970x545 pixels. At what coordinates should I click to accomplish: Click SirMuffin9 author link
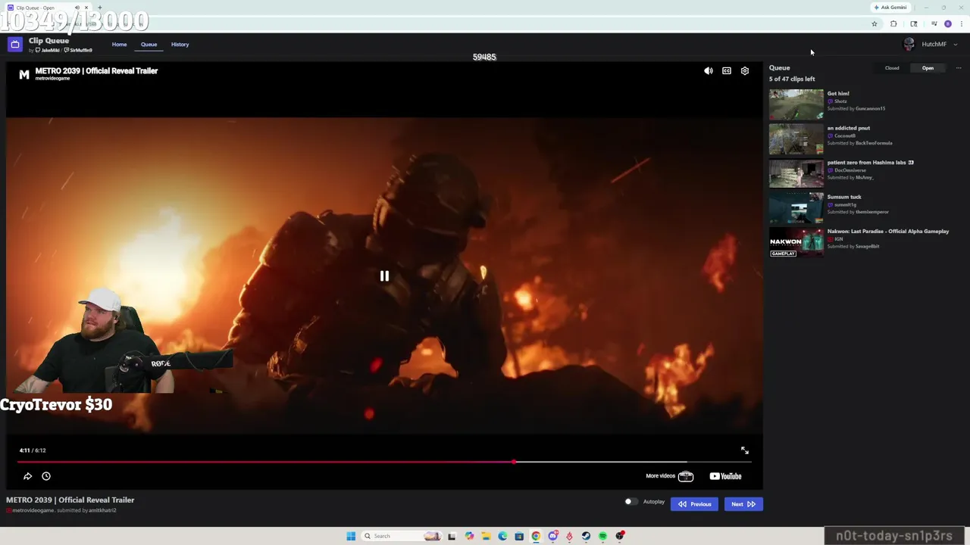[x=79, y=51]
